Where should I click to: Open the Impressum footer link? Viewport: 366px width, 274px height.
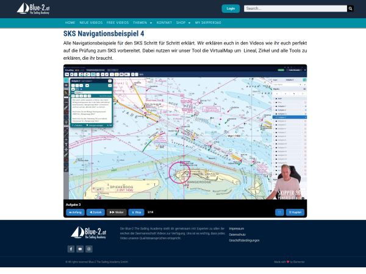pyautogui.click(x=237, y=228)
